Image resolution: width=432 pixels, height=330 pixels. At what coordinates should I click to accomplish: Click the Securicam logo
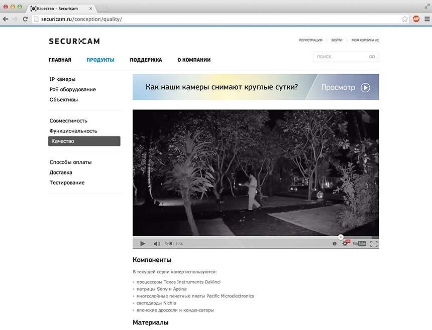click(74, 41)
